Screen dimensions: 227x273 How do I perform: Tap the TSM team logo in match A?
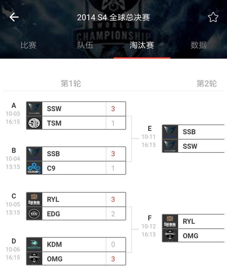point(34,123)
